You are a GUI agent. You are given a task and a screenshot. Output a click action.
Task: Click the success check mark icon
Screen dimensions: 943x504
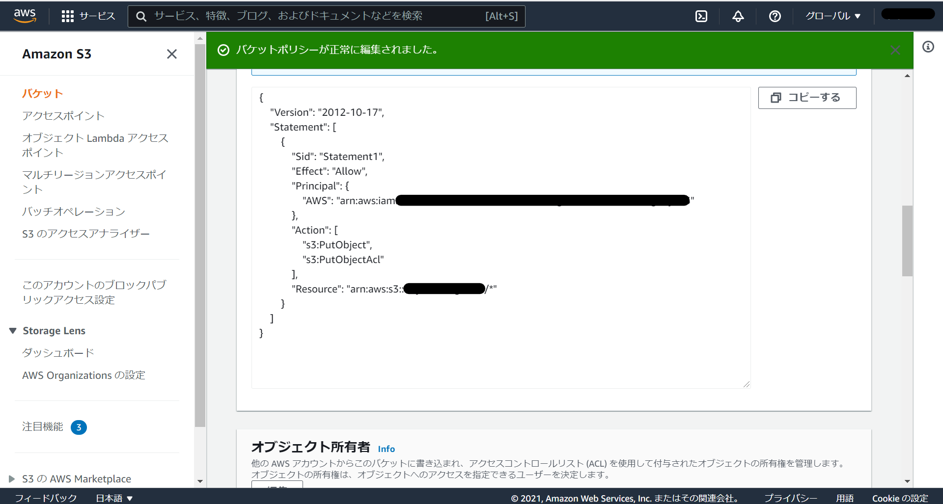(223, 50)
